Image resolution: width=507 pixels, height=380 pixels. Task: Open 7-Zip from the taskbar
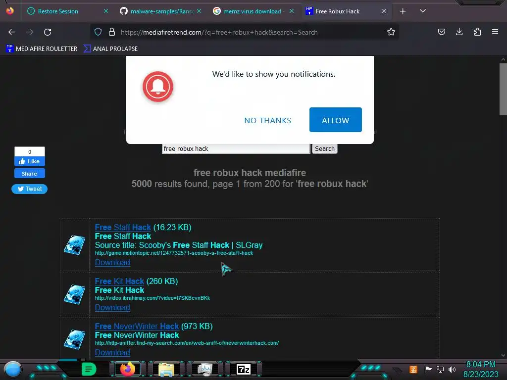244,369
